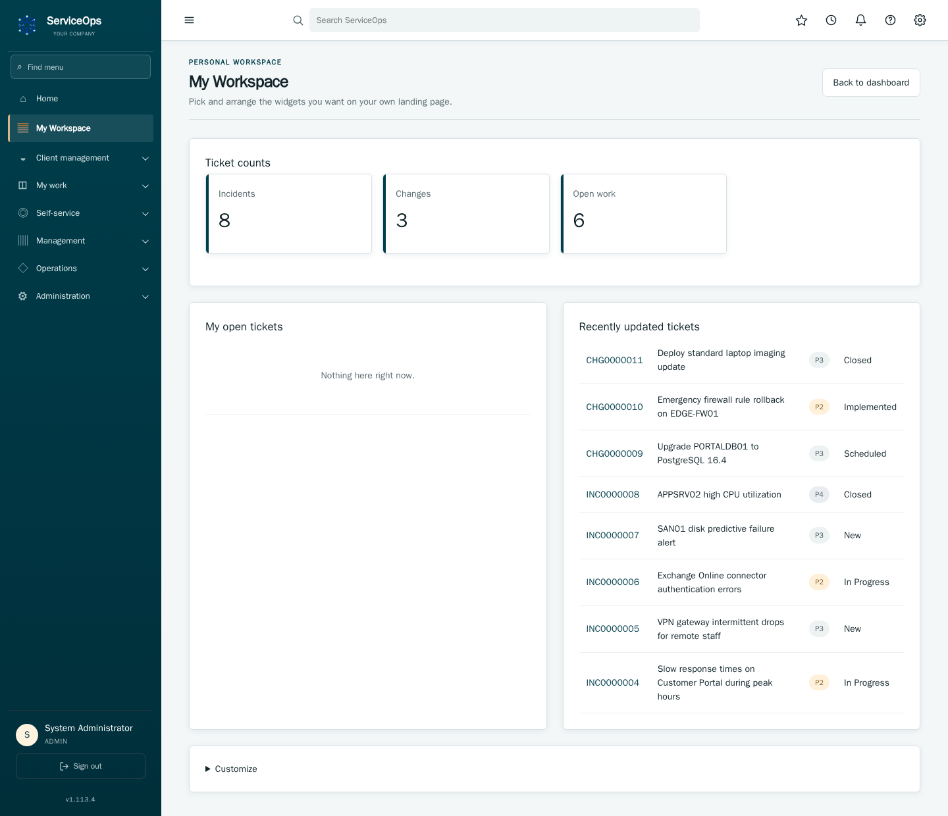Click the My work sidebar icon

click(x=23, y=186)
